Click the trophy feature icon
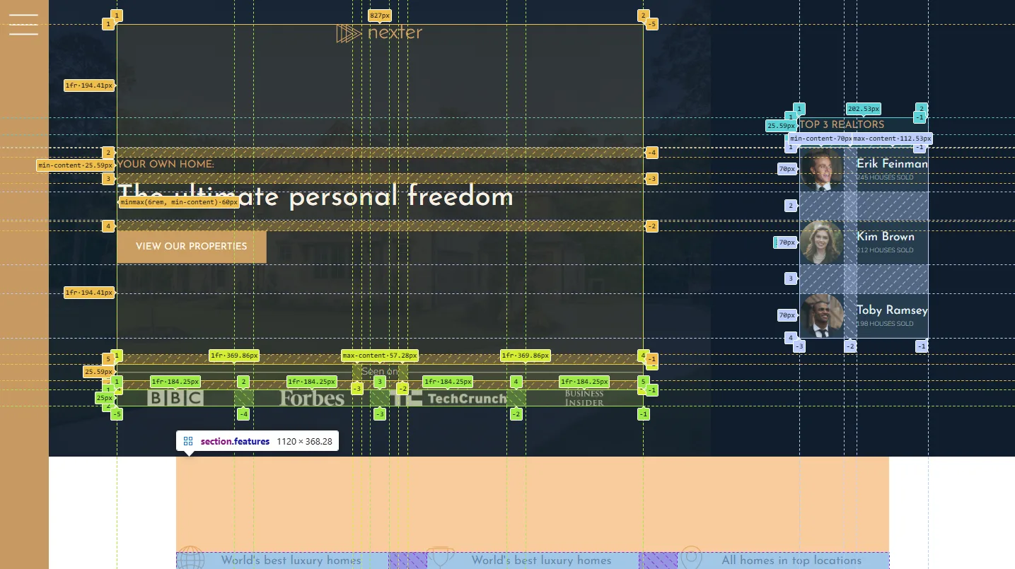Viewport: 1015px width, 569px height. point(440,558)
